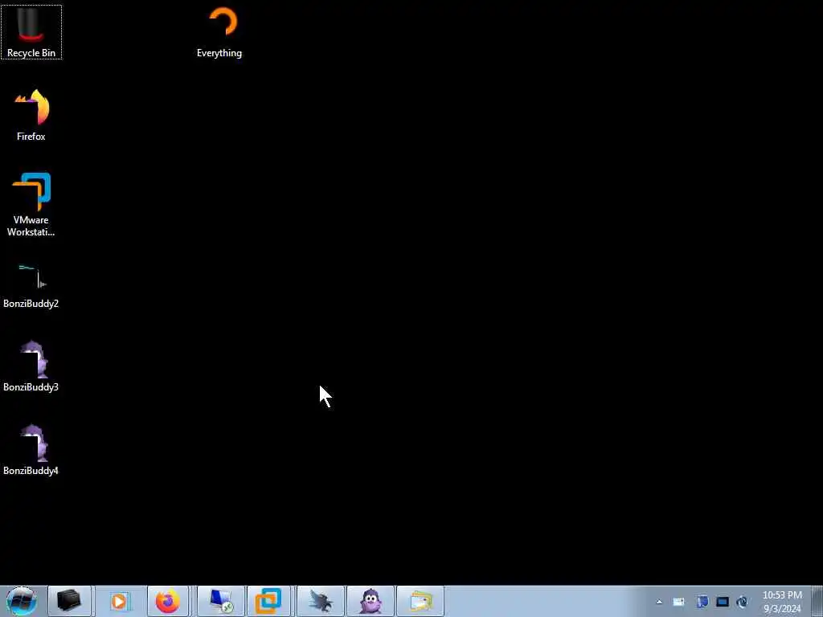Image resolution: width=823 pixels, height=617 pixels.
Task: Open the clock showing 10:53 PM
Action: (x=782, y=602)
